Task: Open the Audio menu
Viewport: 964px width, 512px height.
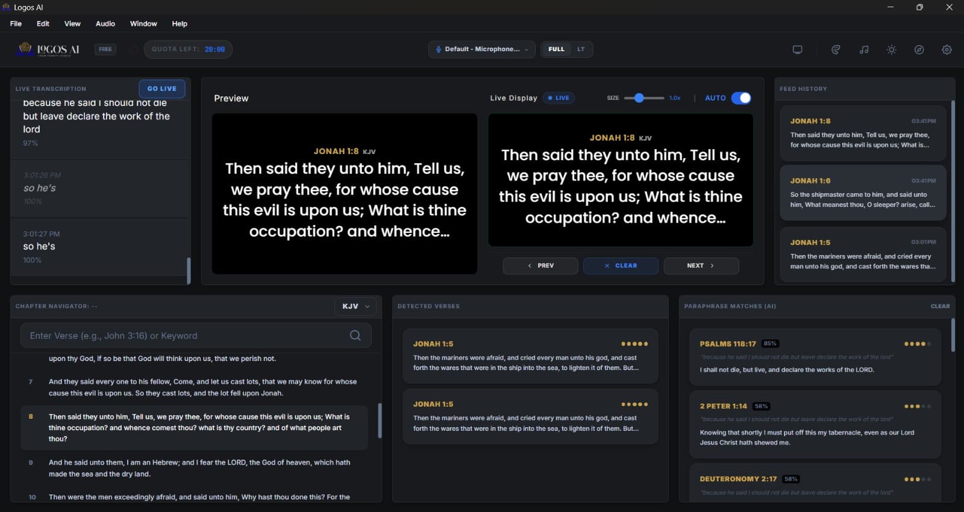Action: click(x=105, y=23)
